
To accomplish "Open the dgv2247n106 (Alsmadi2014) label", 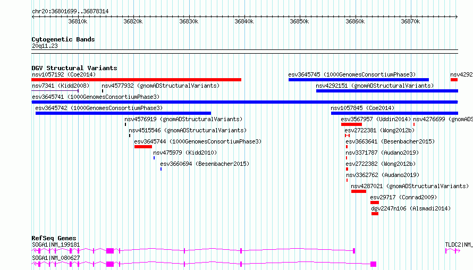I will (411, 208).
